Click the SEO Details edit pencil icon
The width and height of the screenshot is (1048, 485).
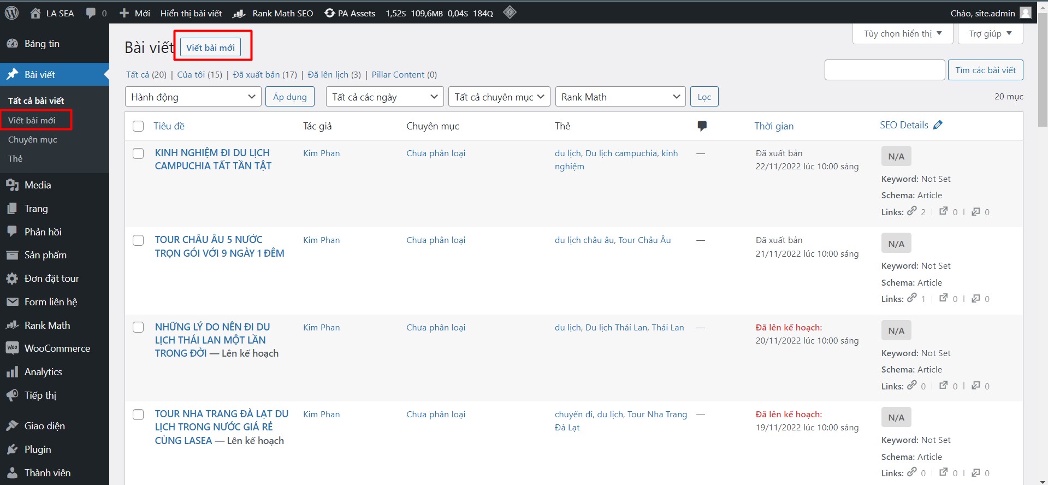pos(938,125)
